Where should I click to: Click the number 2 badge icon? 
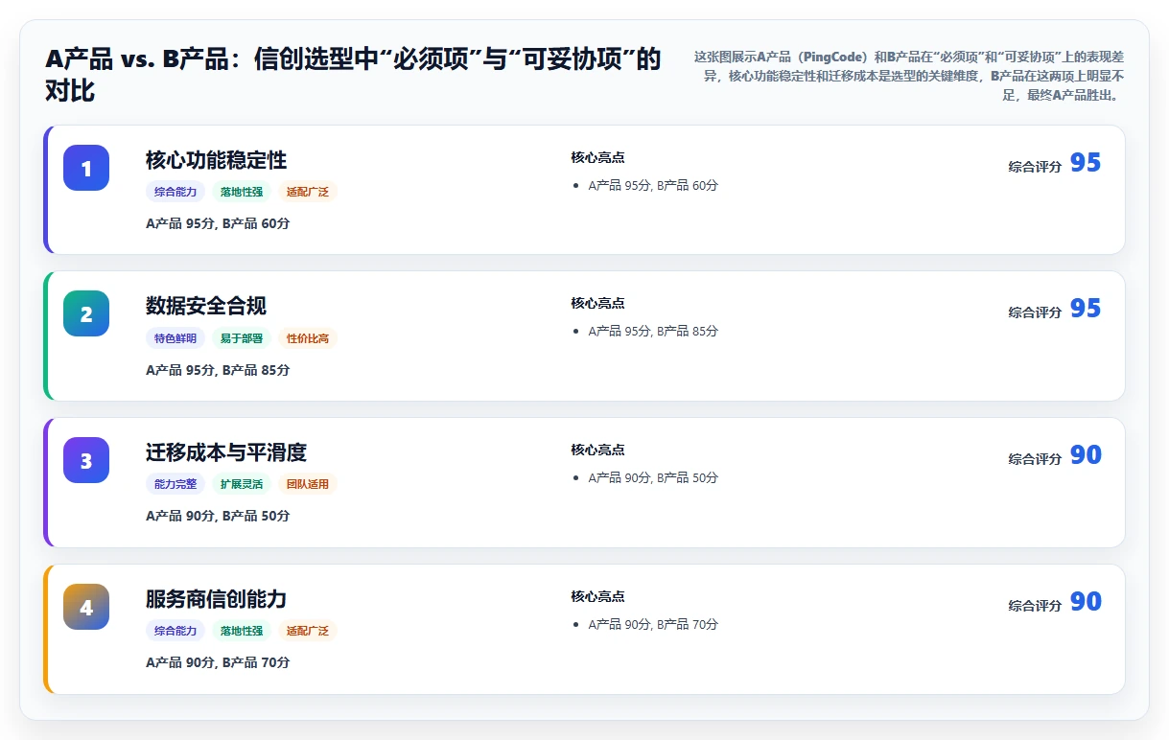(x=86, y=313)
